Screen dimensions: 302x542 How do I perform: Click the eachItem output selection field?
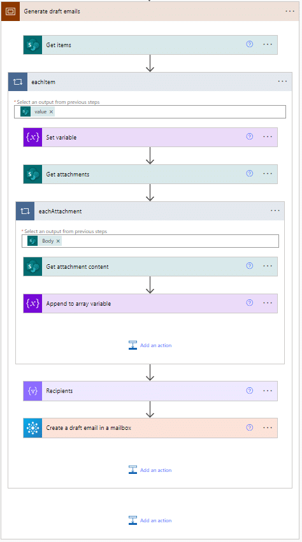[x=150, y=111]
